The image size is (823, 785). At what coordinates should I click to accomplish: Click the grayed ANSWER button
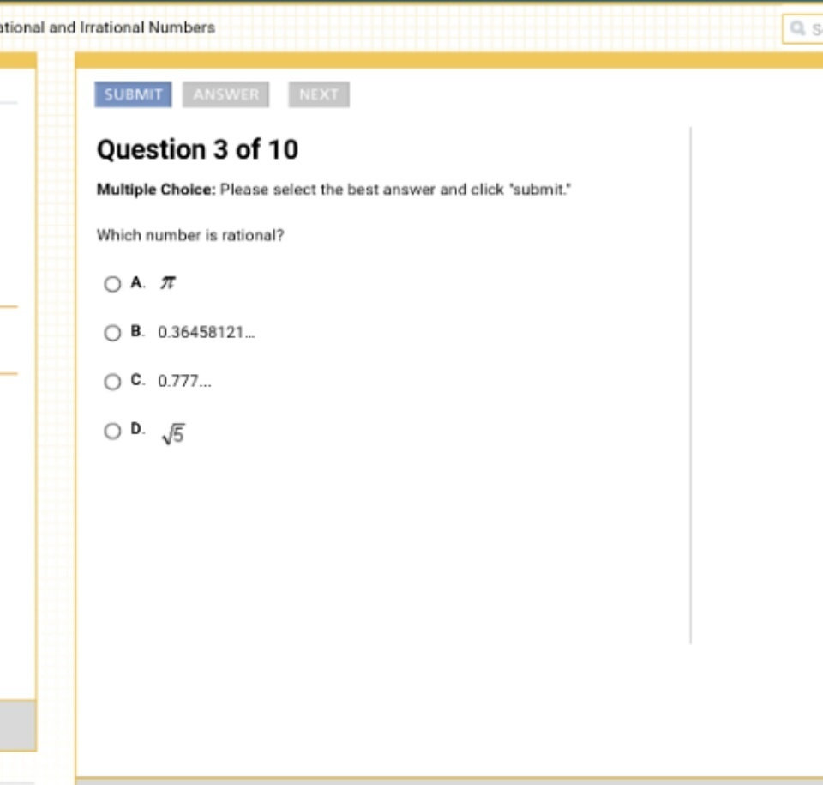[x=225, y=94]
